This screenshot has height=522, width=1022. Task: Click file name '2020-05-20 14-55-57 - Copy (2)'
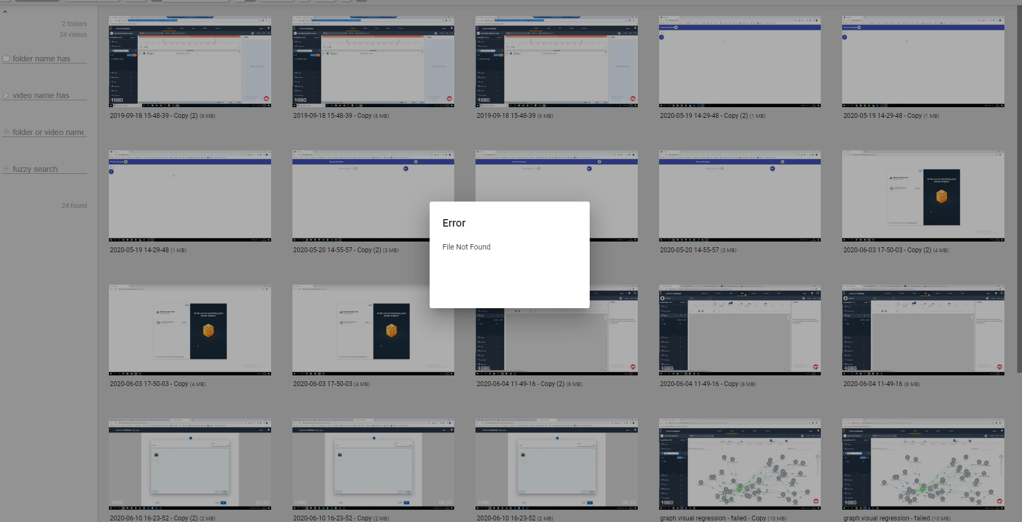pyautogui.click(x=337, y=250)
